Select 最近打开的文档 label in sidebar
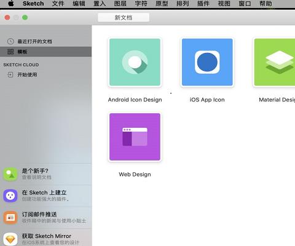This screenshot has height=246, width=295. tap(34, 41)
